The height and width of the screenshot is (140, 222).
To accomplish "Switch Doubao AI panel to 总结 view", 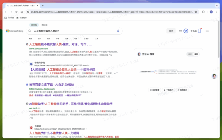I will (190, 54).
